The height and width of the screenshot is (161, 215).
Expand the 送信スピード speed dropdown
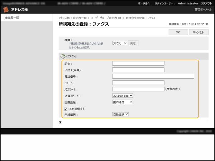[x=123, y=96]
